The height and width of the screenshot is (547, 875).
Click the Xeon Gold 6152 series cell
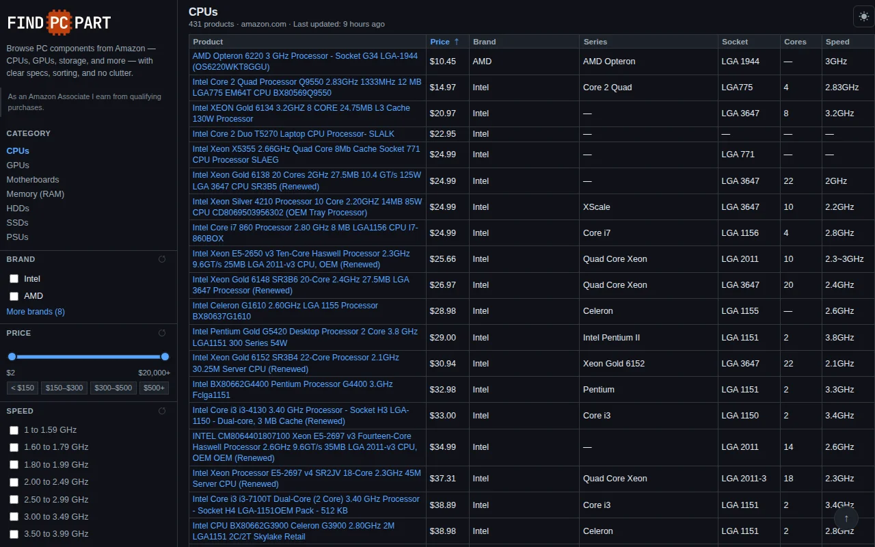pos(648,364)
